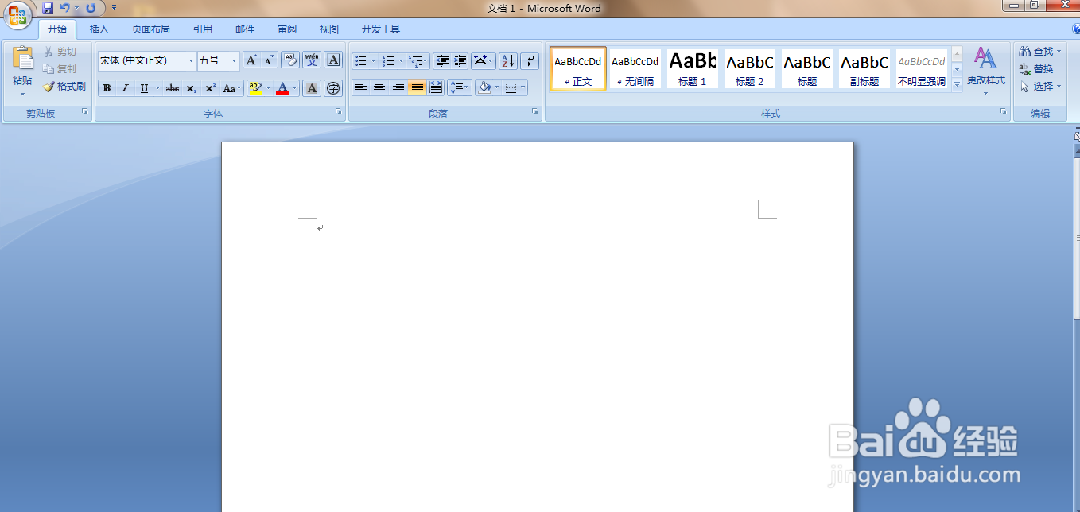Select the 标题 1 style thumbnail
The height and width of the screenshot is (512, 1080).
click(x=691, y=68)
